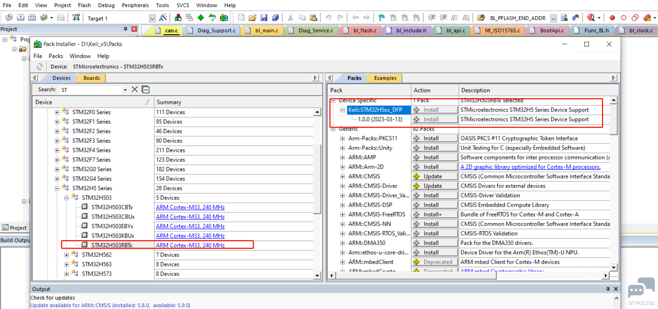Viewport: 658px width, 309px height.
Task: Switch to the Examples tab
Action: pyautogui.click(x=385, y=78)
